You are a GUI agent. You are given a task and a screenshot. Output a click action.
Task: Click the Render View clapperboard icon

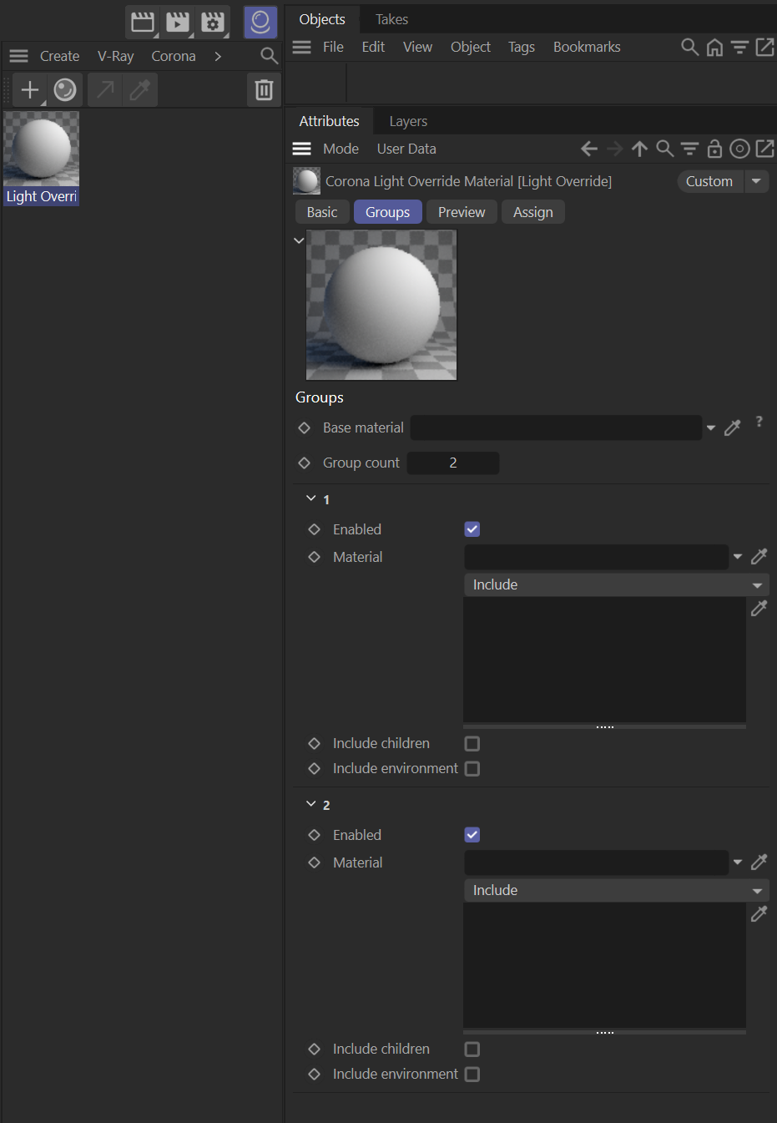(143, 22)
